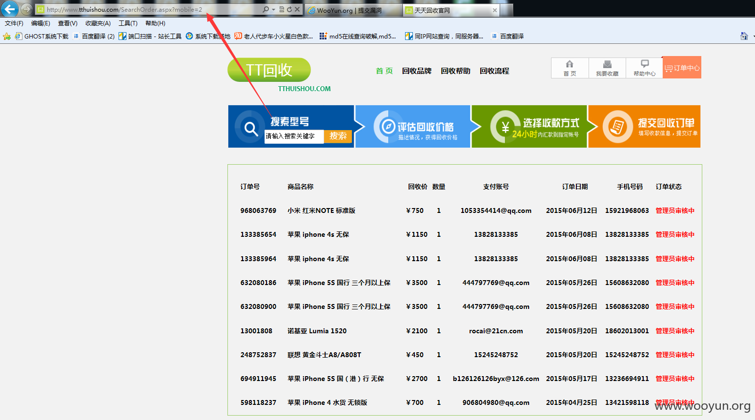Select order number 968063769
The height and width of the screenshot is (420, 755).
(x=258, y=210)
